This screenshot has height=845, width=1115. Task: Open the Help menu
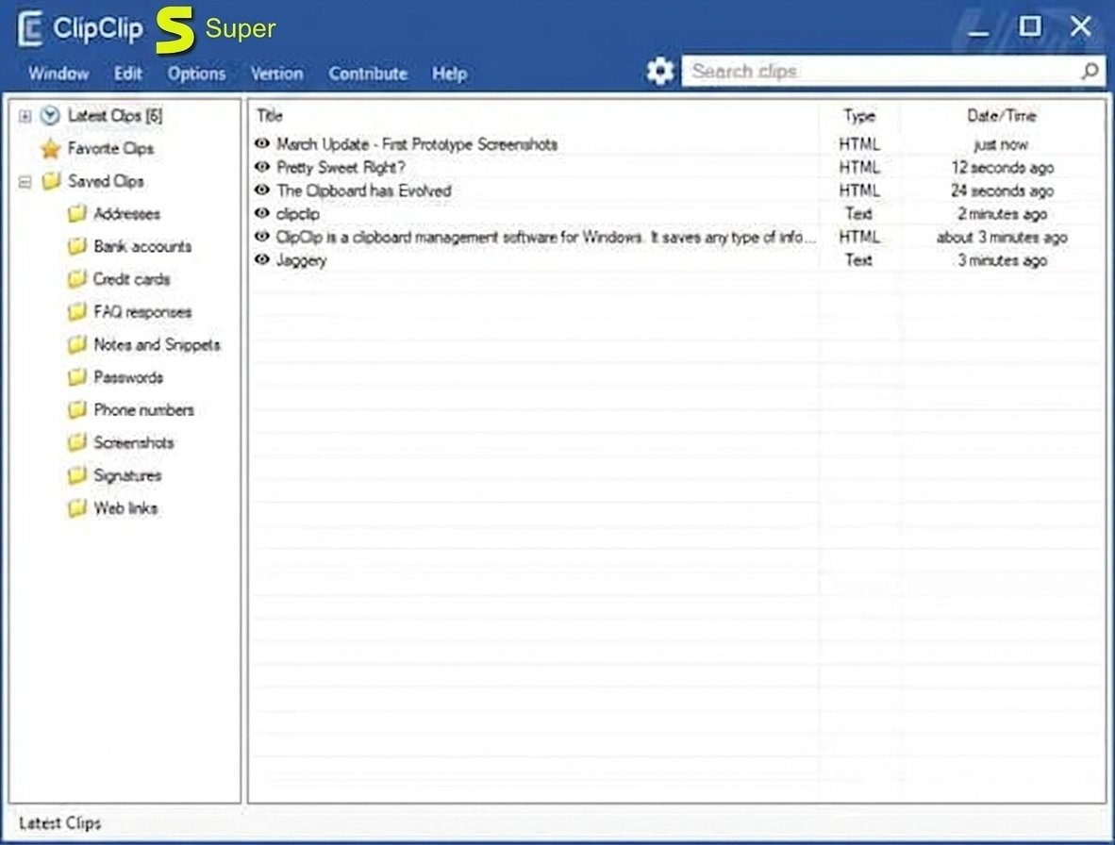coord(449,74)
